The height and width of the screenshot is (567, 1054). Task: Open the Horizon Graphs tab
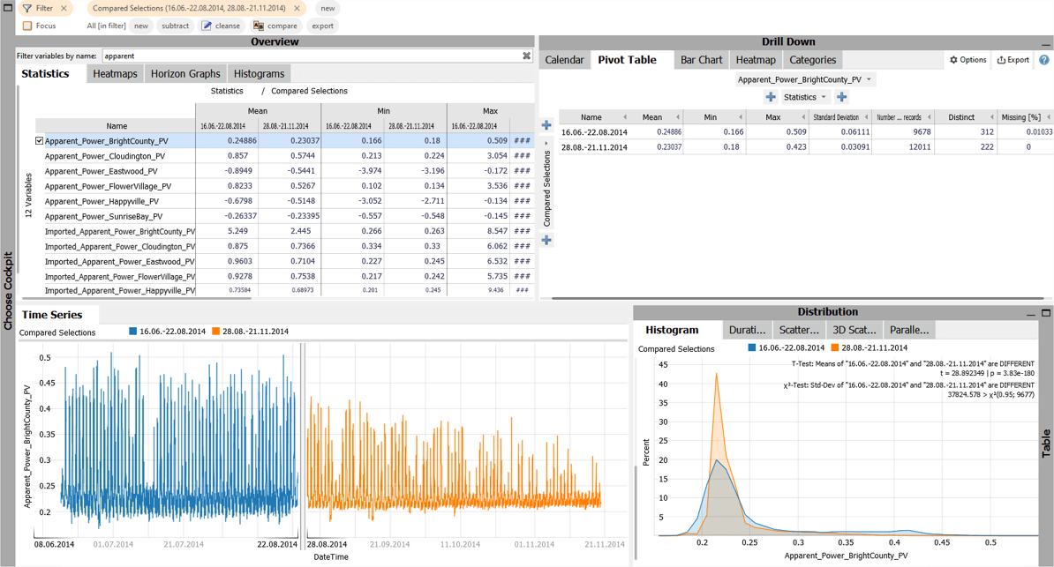click(x=185, y=74)
